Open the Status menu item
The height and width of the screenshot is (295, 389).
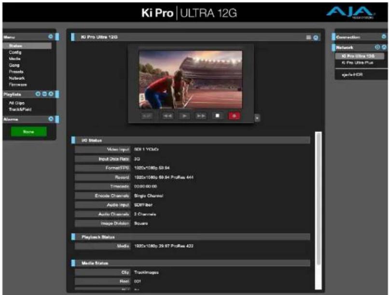coord(28,46)
